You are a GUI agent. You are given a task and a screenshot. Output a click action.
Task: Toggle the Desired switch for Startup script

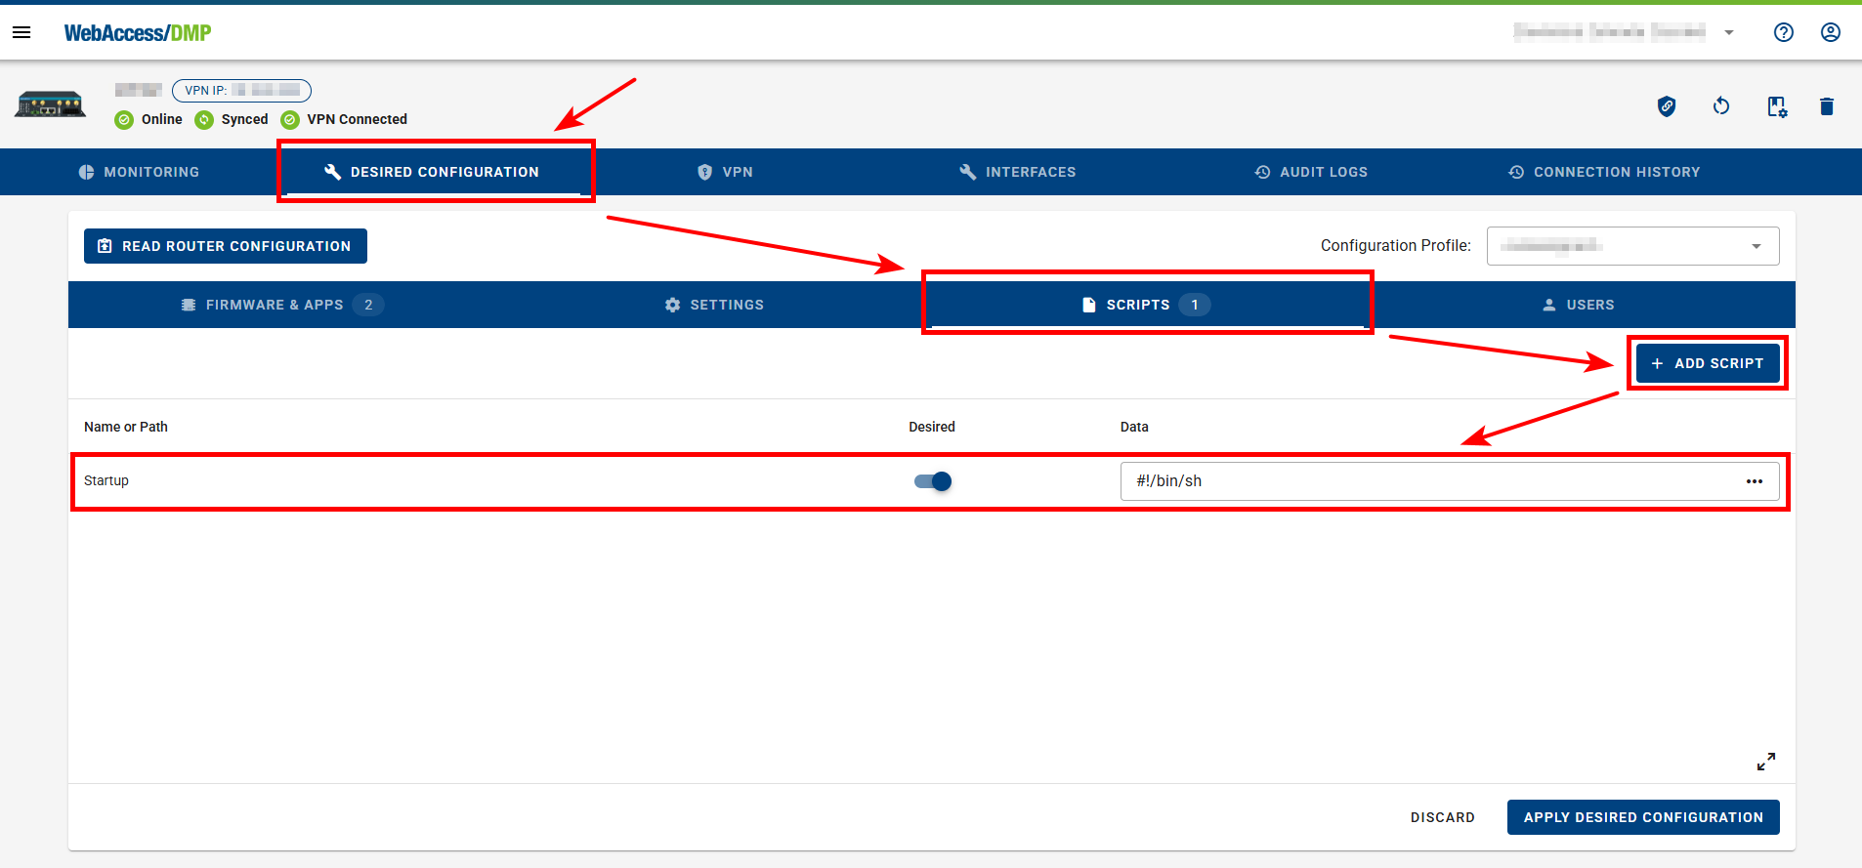click(x=933, y=481)
